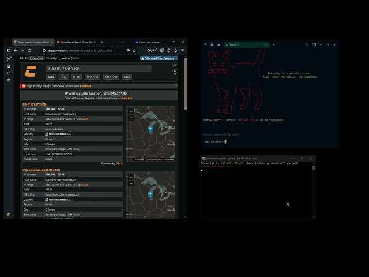Open the Alexhost advertisement link
The width and height of the screenshot is (369, 277).
(x=85, y=86)
